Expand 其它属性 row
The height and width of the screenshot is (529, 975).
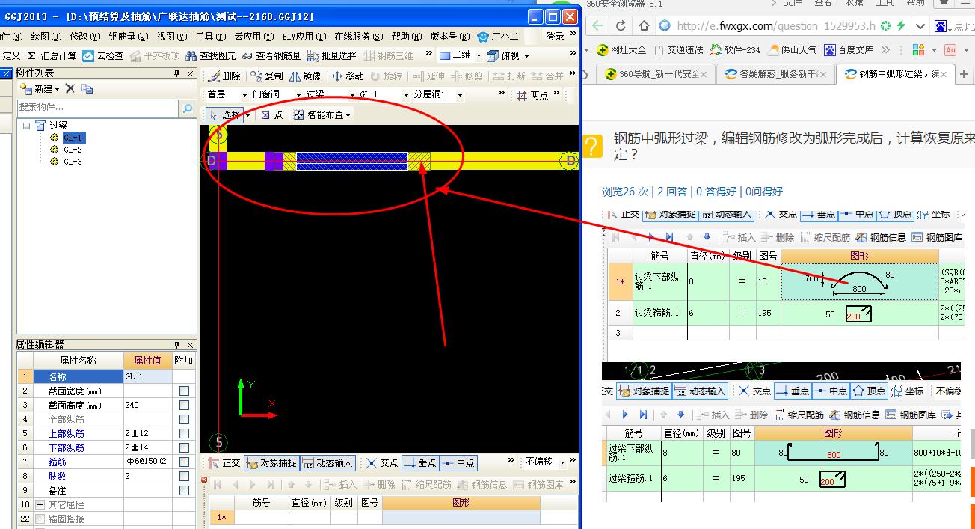pyautogui.click(x=40, y=505)
